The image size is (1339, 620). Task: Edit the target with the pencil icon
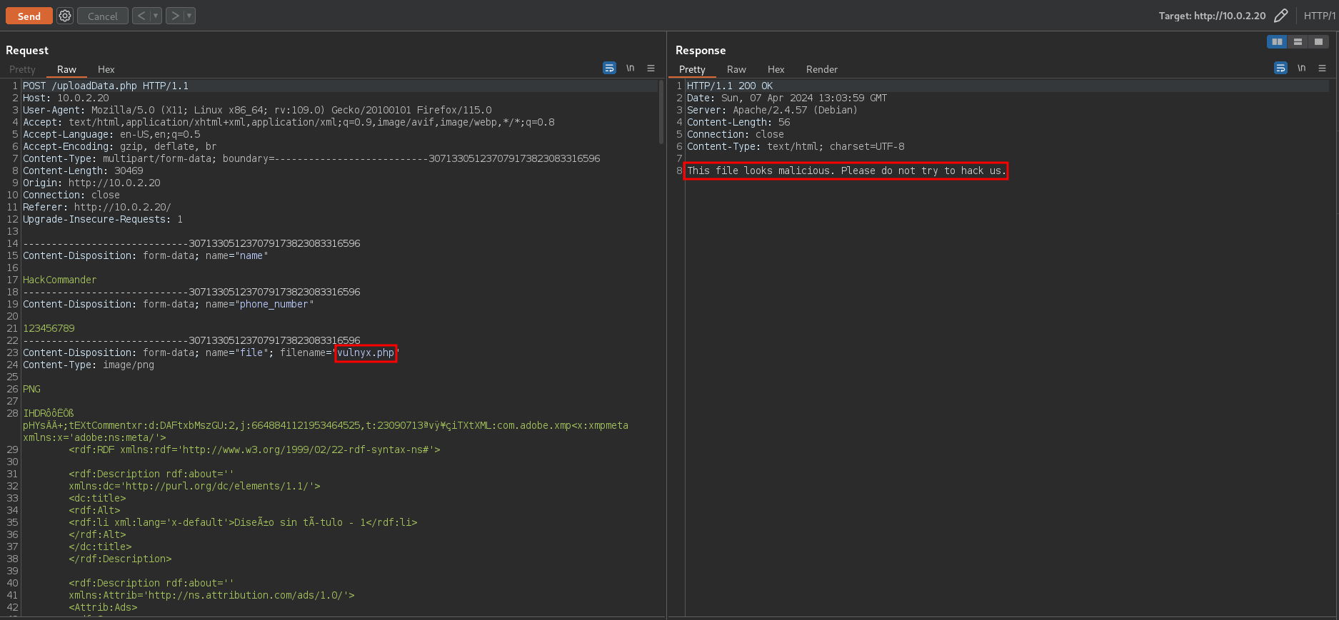1281,16
